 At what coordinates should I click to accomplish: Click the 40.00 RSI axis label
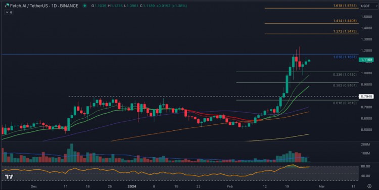pos(365,176)
